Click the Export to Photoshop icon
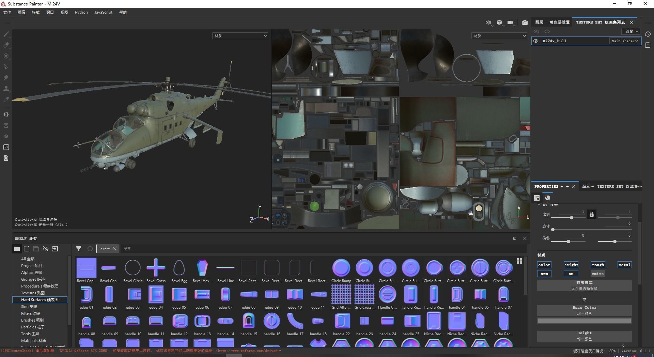The image size is (654, 357). pos(6,147)
